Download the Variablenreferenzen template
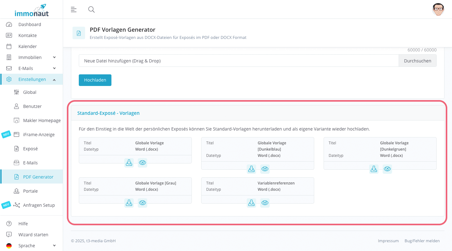The height and width of the screenshot is (251, 452). [x=251, y=203]
